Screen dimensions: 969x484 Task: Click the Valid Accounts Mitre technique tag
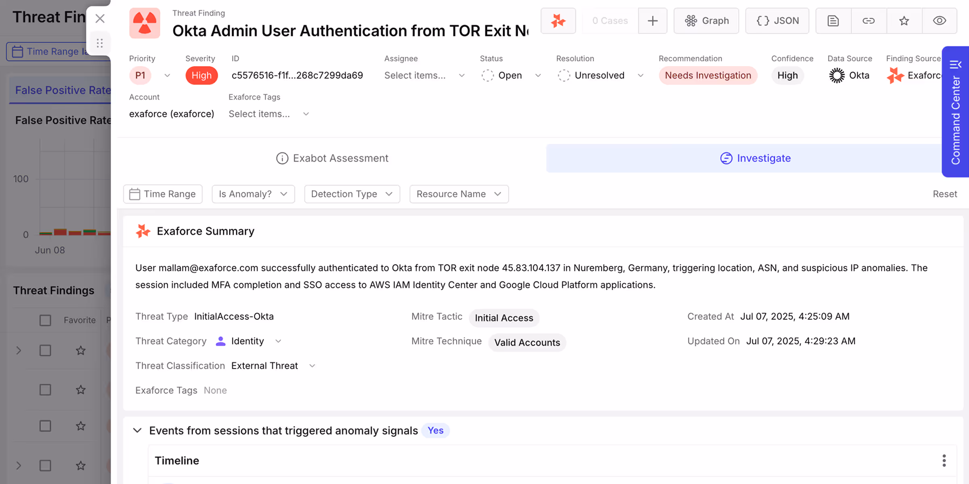[527, 342]
